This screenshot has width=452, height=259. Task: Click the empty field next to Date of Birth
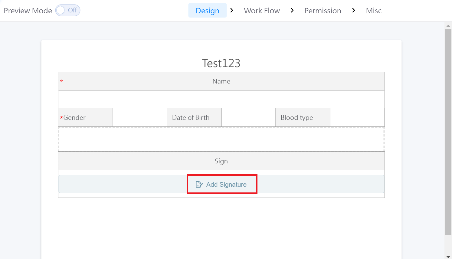pyautogui.click(x=248, y=117)
